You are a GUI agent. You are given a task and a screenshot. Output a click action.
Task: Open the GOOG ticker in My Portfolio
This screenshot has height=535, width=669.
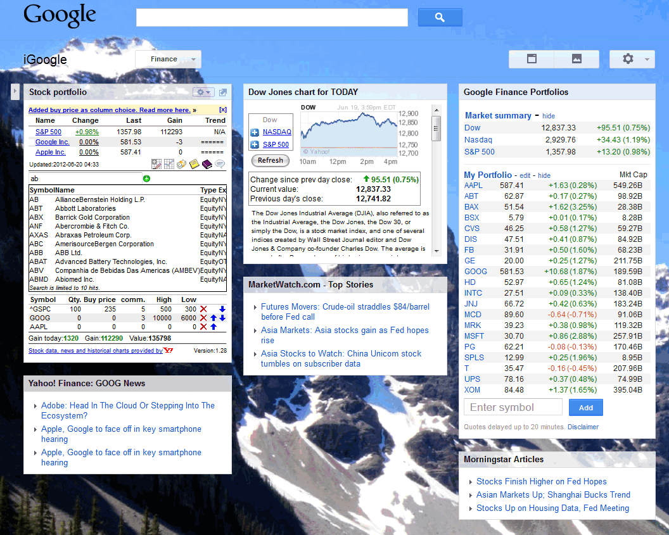tap(475, 272)
